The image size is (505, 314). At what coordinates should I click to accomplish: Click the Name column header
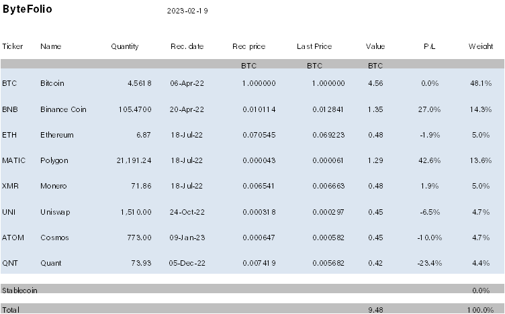coord(51,46)
